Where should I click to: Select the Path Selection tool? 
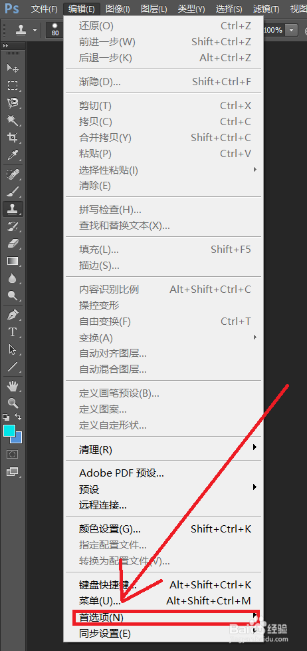pyautogui.click(x=13, y=349)
